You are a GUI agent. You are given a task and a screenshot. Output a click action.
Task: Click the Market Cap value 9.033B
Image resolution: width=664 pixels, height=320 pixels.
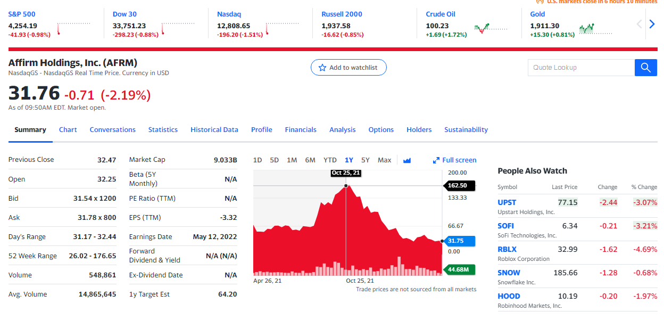click(x=225, y=160)
